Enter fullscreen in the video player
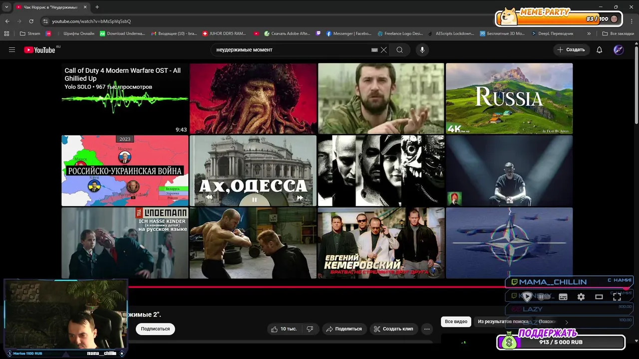 coord(617,297)
